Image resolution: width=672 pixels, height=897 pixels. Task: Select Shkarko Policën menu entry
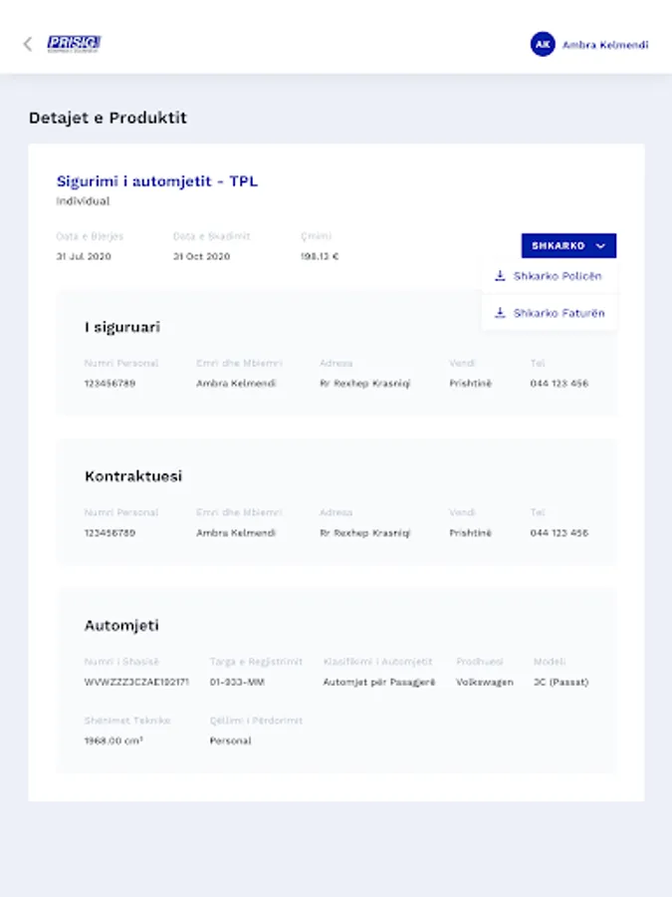(x=558, y=276)
